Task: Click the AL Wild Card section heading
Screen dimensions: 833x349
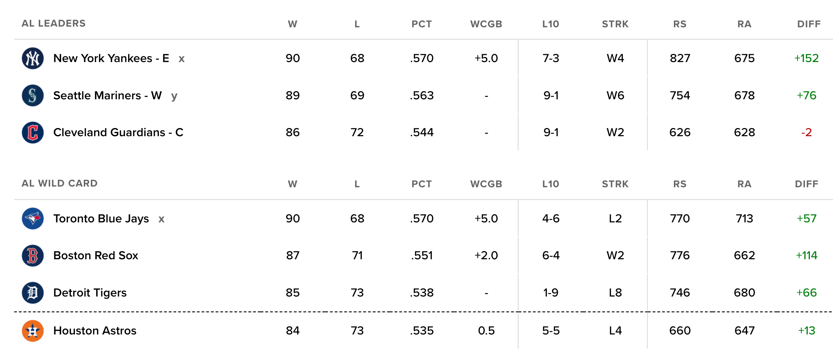Action: pyautogui.click(x=59, y=183)
